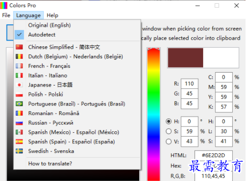Select the H radio button
Viewport: 247px width, 181px height.
(x=169, y=121)
